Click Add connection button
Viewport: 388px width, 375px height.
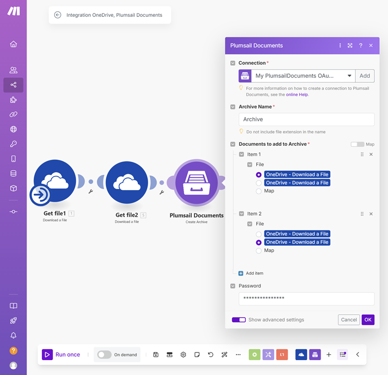[365, 76]
